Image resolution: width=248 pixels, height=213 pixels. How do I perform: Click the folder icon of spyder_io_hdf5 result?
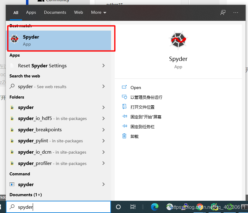click(x=12, y=118)
